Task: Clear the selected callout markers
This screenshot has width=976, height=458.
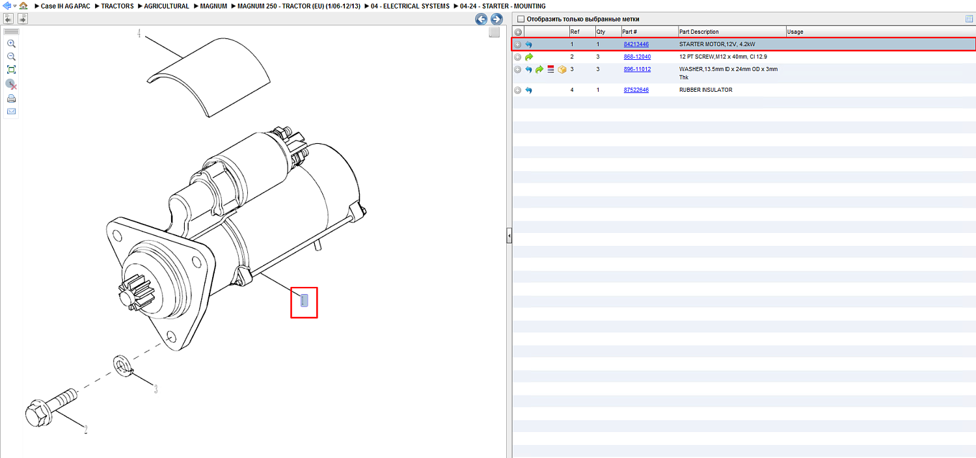Action: (x=11, y=84)
